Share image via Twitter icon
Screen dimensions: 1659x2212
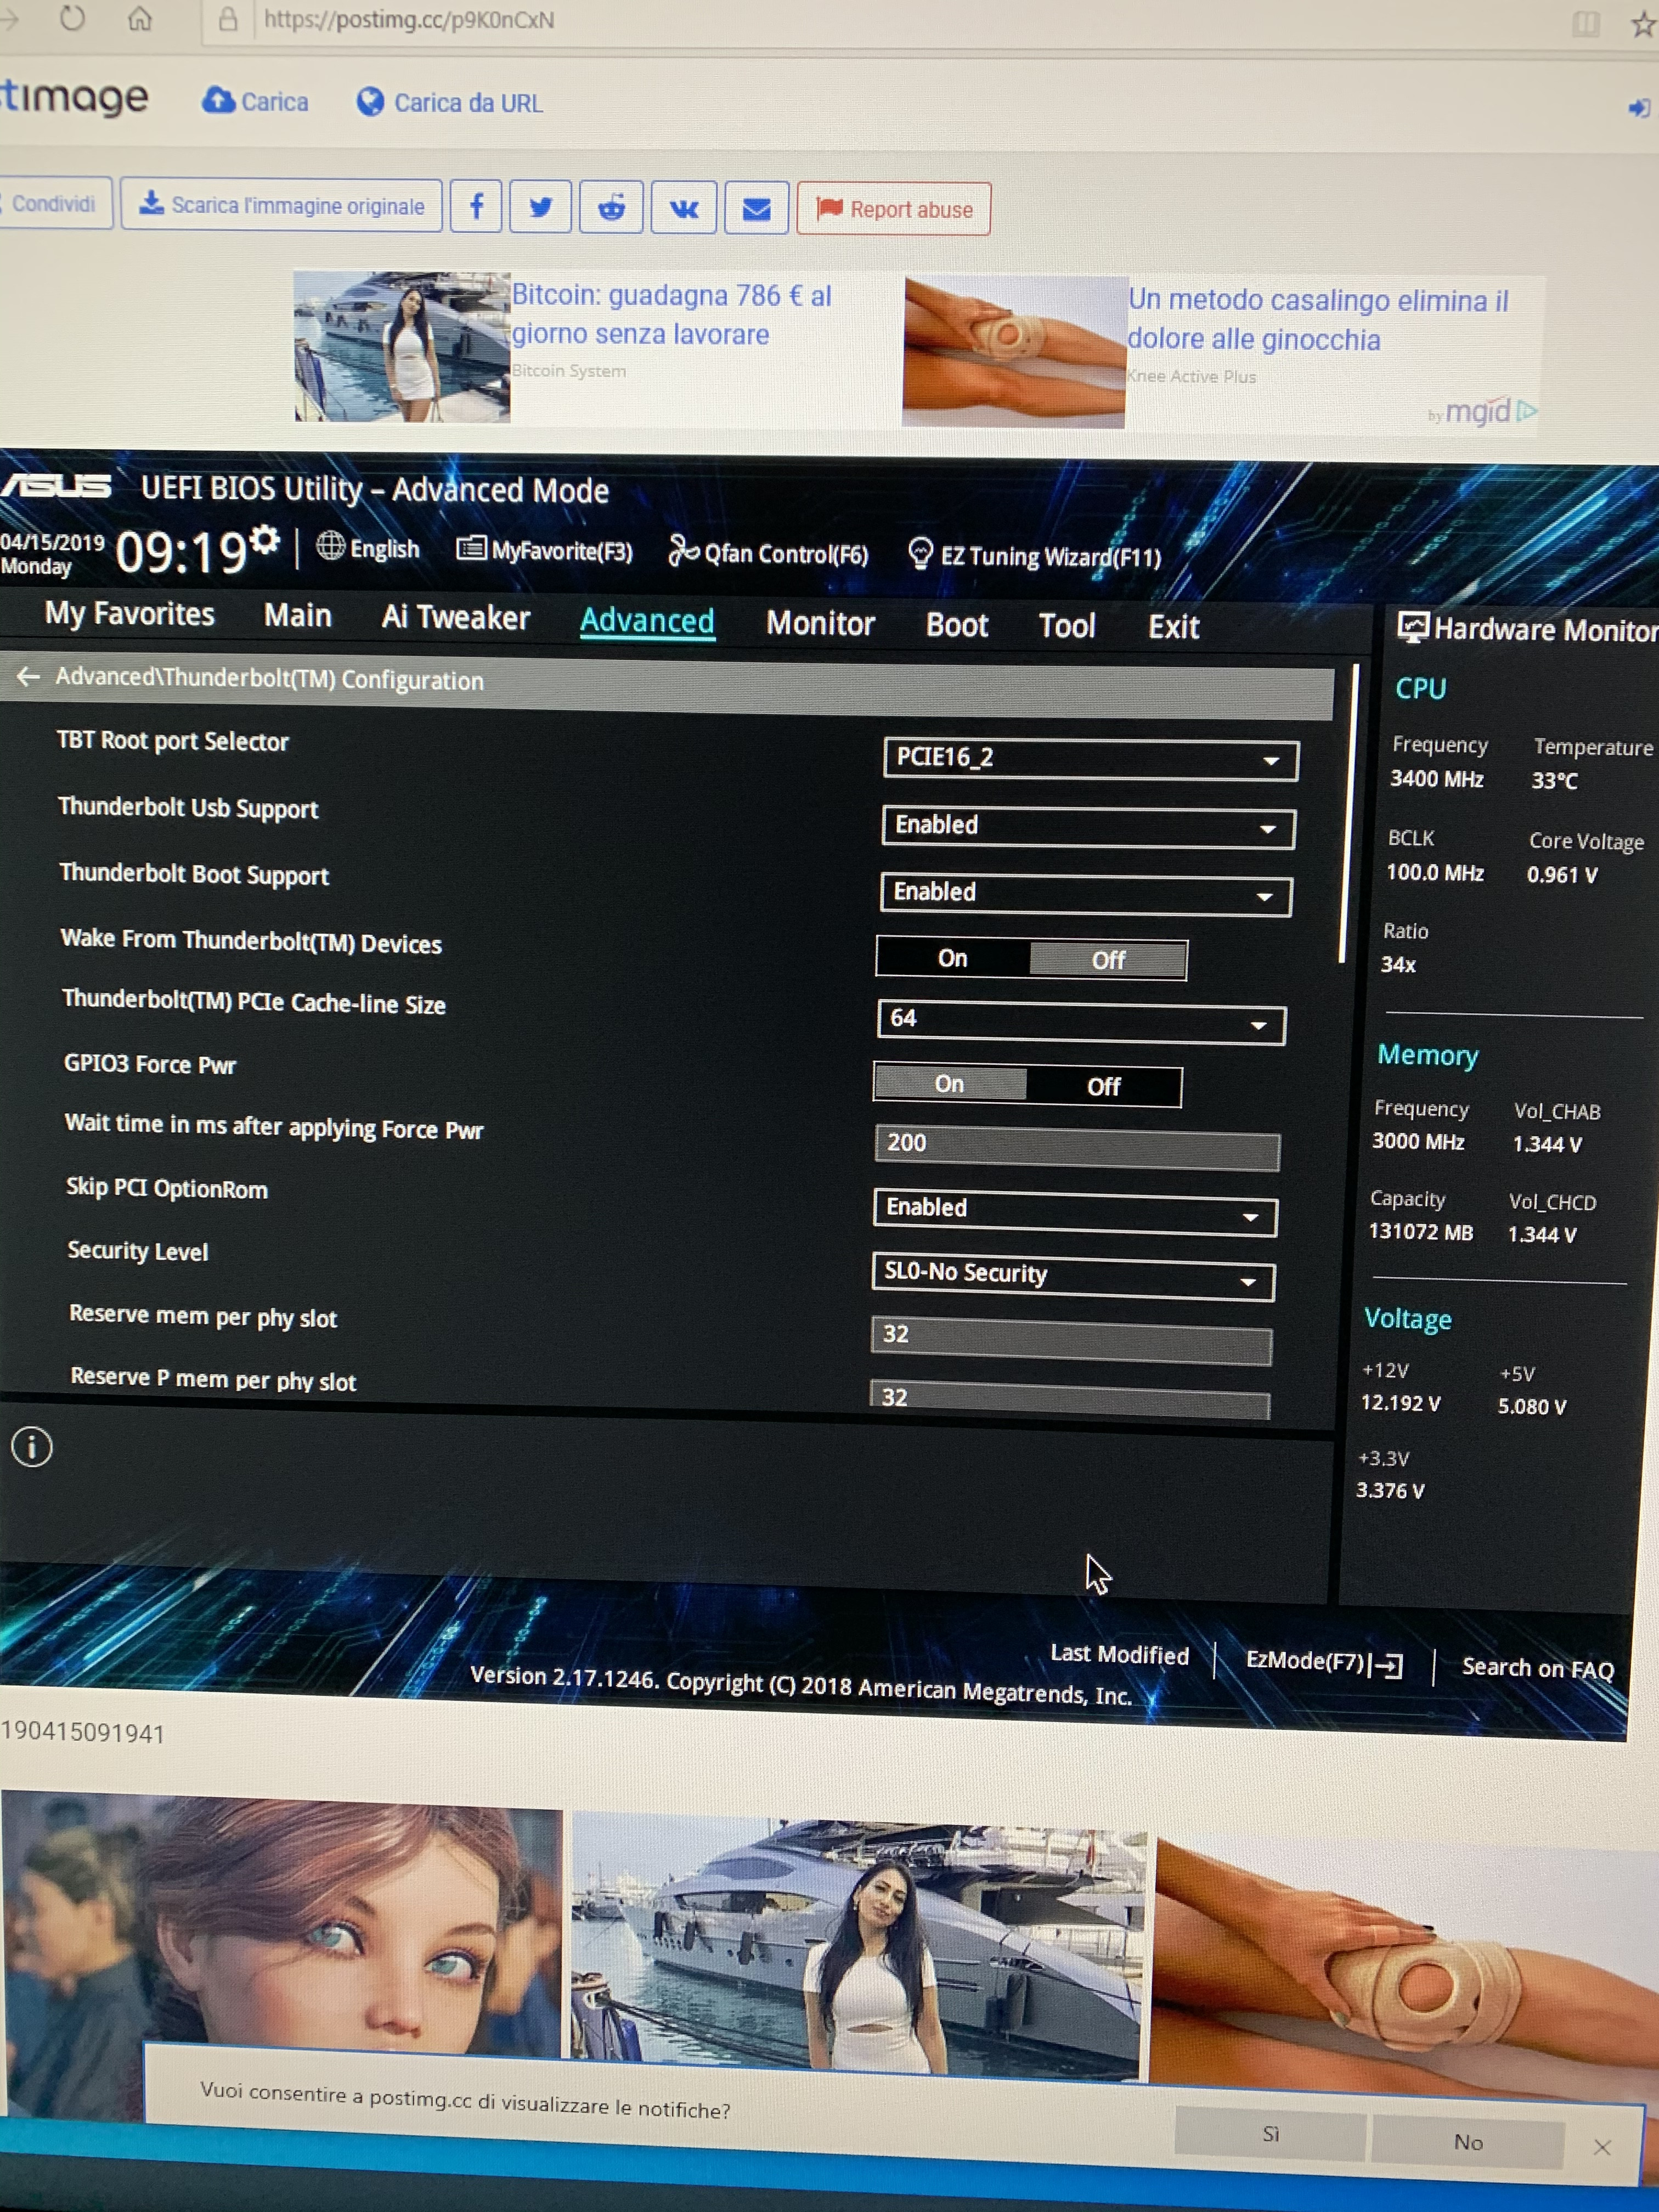(540, 208)
